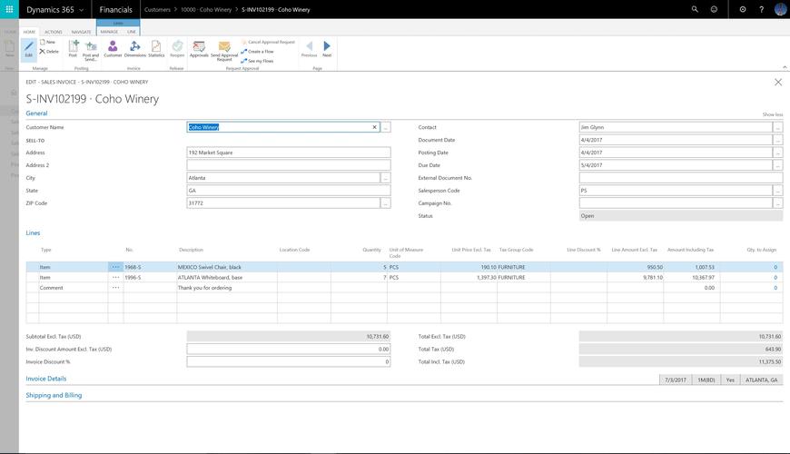Expand the Invoice Details section

click(45, 379)
